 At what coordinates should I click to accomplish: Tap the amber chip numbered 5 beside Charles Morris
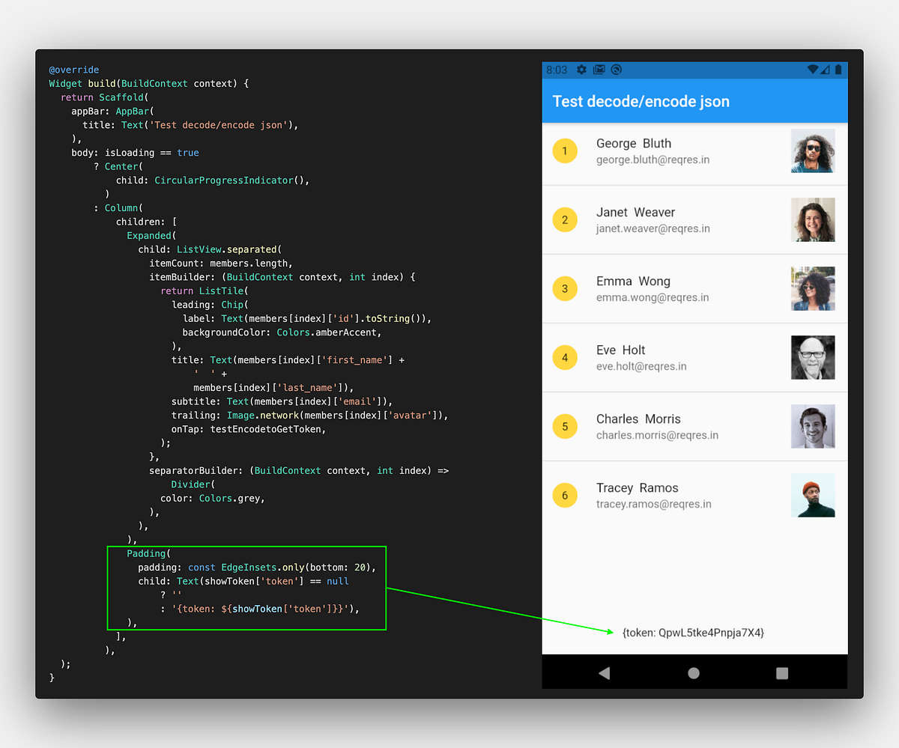565,426
